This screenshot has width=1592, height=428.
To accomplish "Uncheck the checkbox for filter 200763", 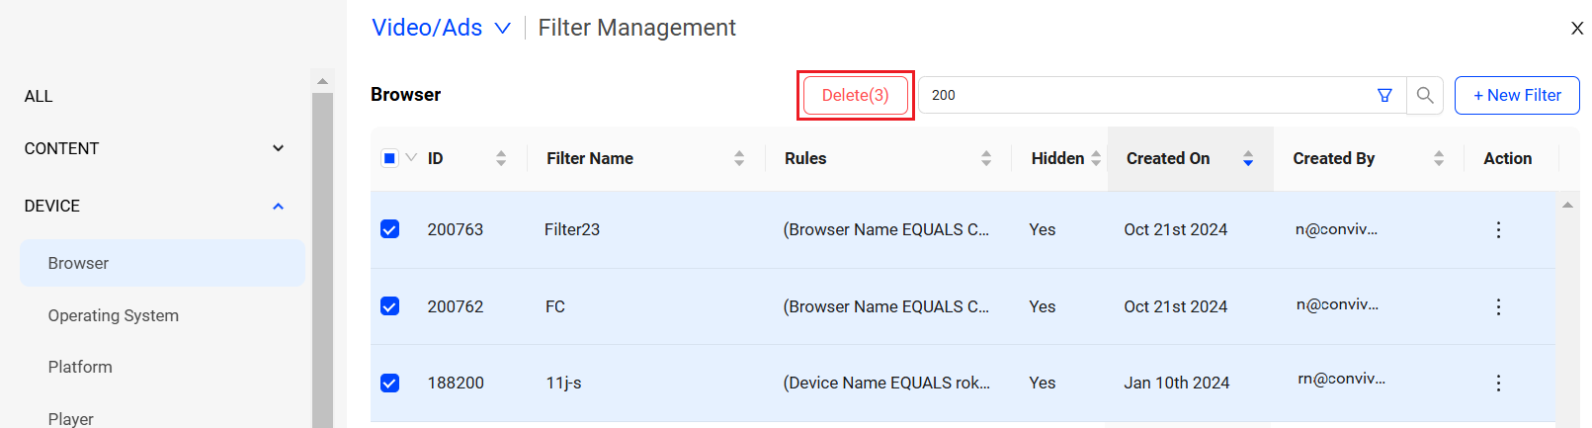I will pos(390,229).
